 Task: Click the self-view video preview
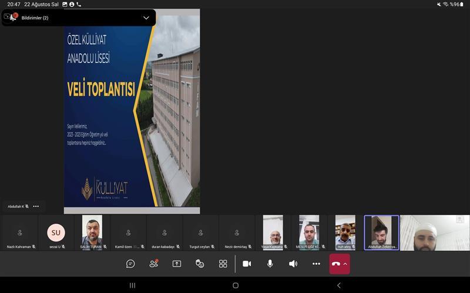coord(435,233)
